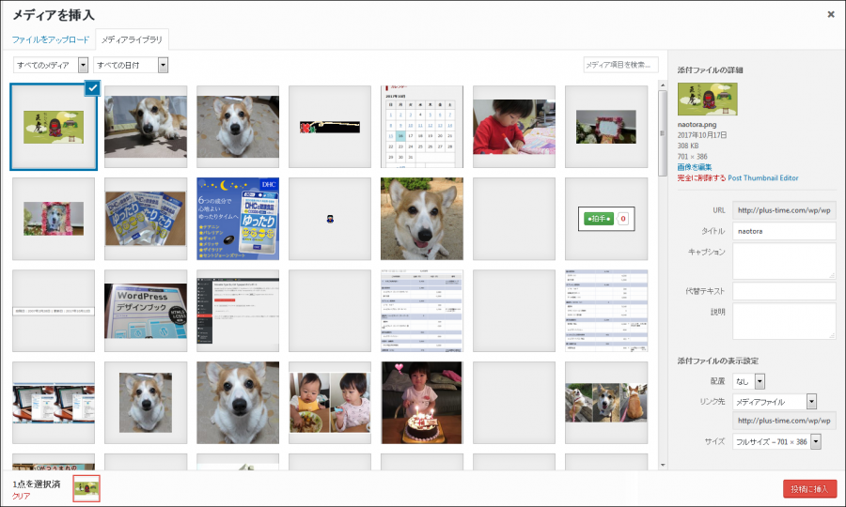The width and height of the screenshot is (846, 507).
Task: Click the タイトル field containing naotora
Action: (783, 231)
